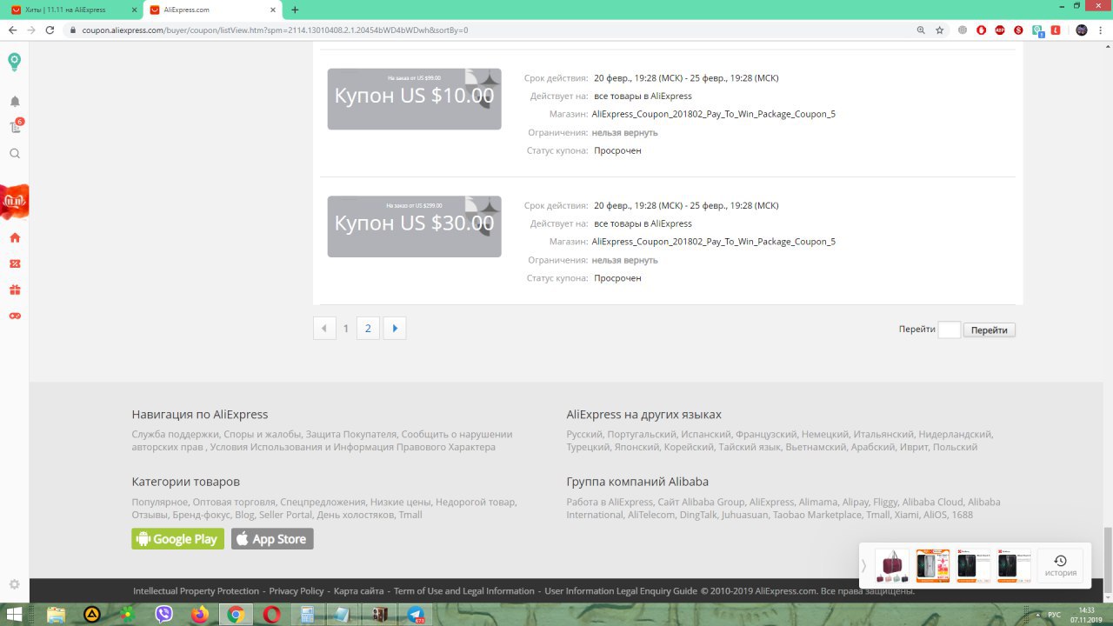Open File Explorer from taskbar
Viewport: 1113px width, 626px height.
coord(56,615)
